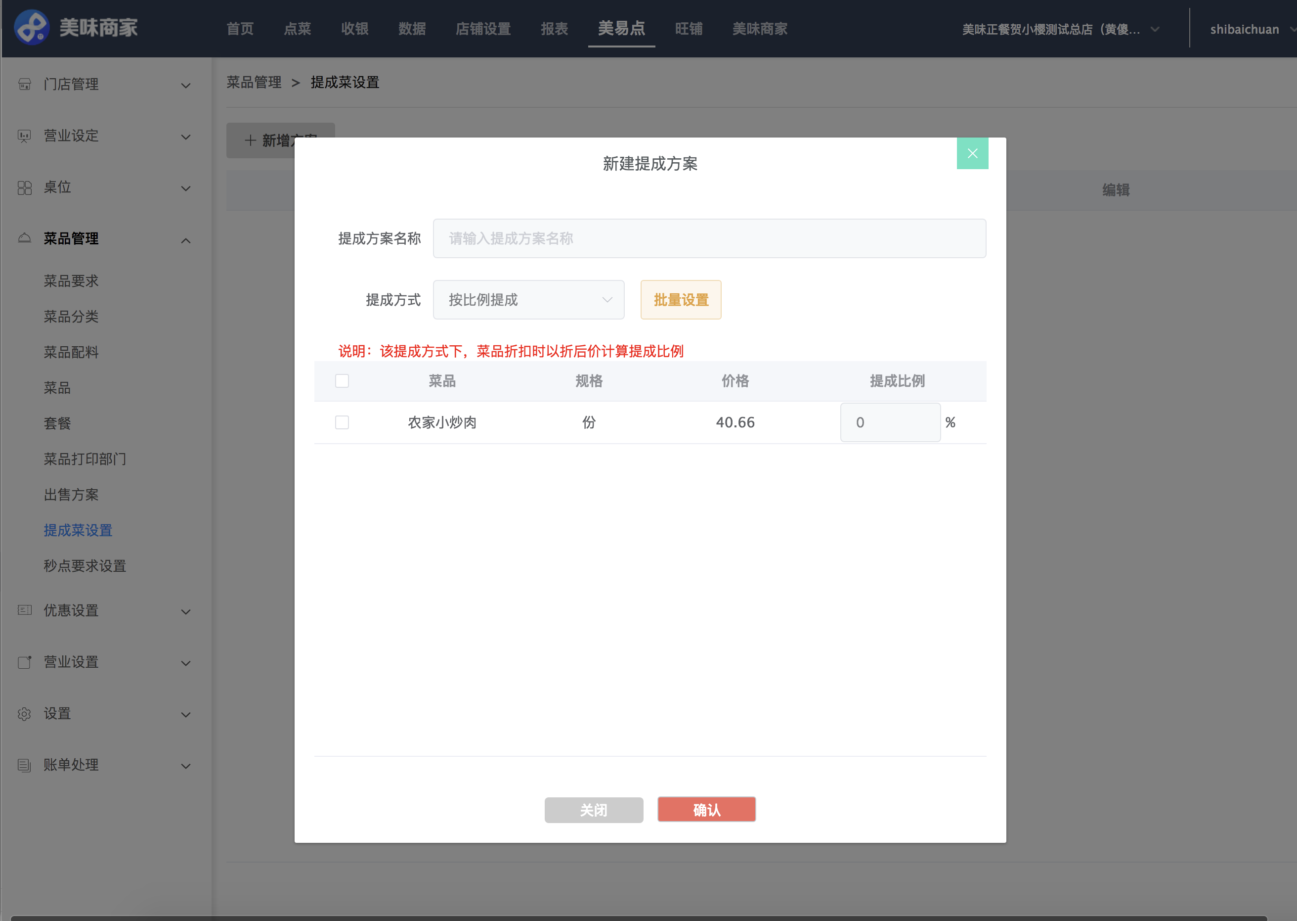Click the 桌位 grid icon
Viewport: 1297px width, 921px height.
point(24,188)
